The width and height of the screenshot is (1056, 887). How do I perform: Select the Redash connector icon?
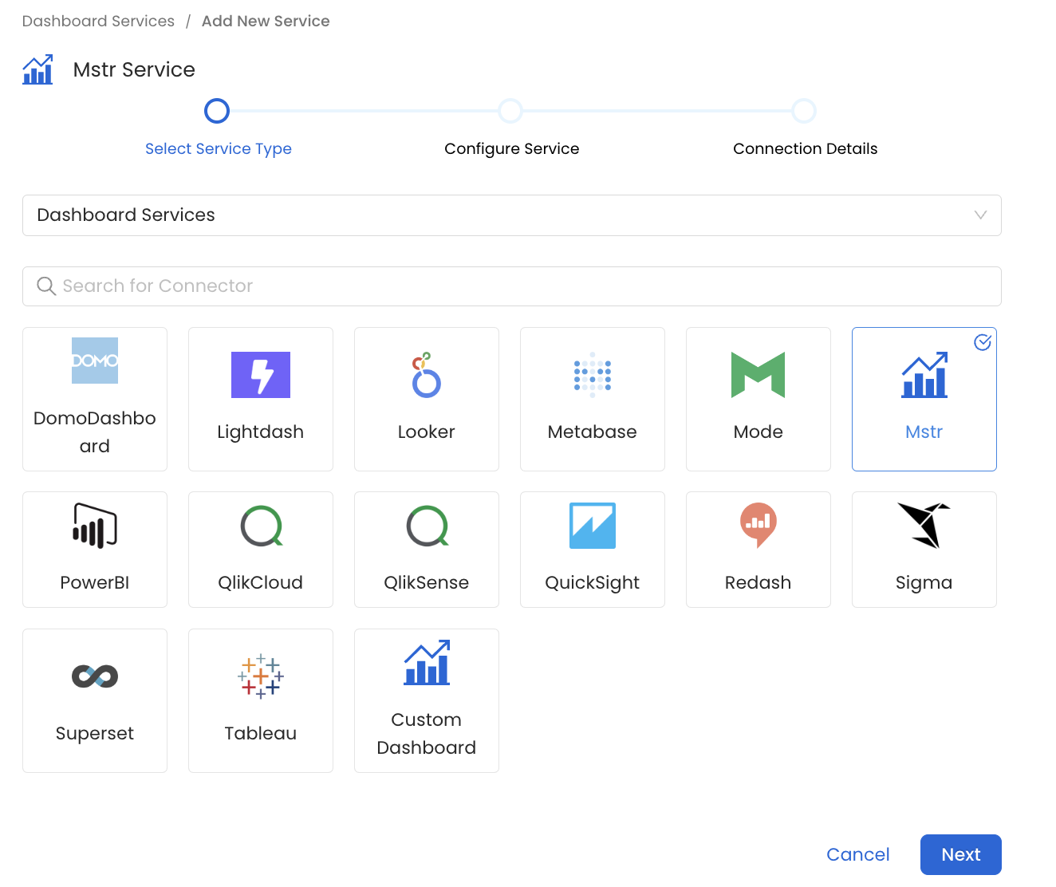758,526
